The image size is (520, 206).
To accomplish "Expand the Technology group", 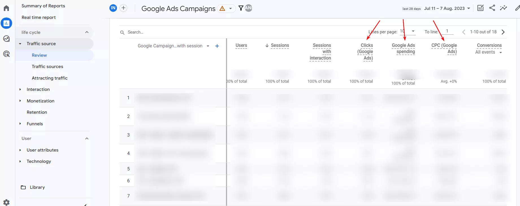I will click(x=20, y=161).
